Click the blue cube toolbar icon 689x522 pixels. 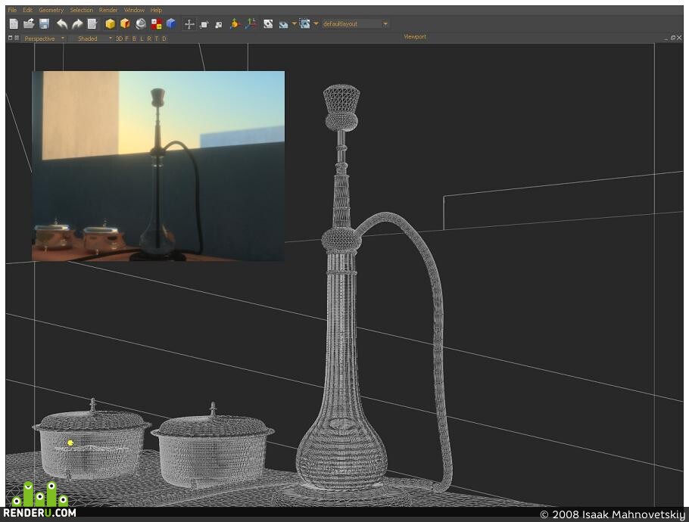point(171,23)
